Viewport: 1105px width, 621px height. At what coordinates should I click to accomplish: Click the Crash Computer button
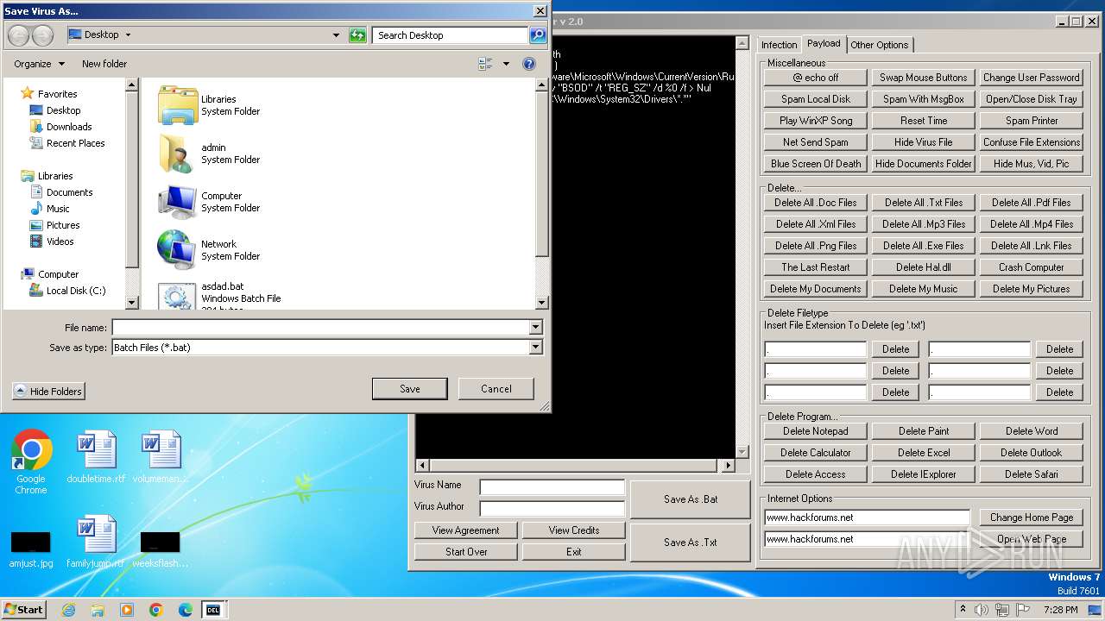point(1032,267)
